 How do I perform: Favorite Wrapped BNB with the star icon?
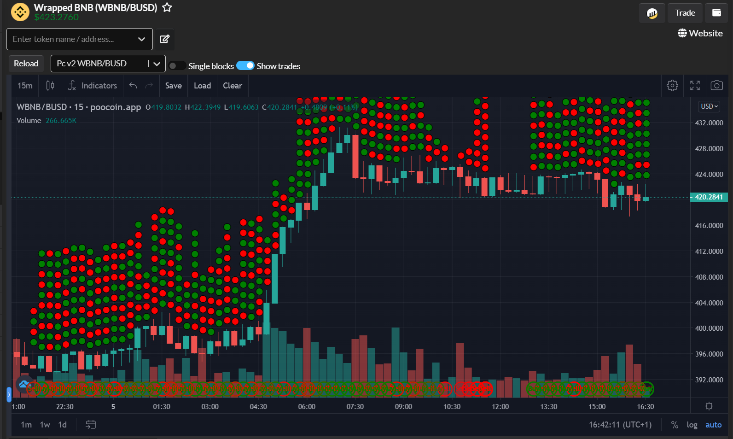click(x=167, y=7)
